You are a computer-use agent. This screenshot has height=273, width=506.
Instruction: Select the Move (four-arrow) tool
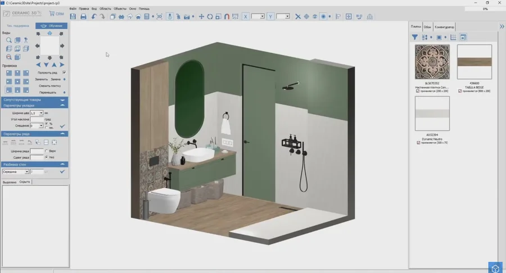point(201,17)
